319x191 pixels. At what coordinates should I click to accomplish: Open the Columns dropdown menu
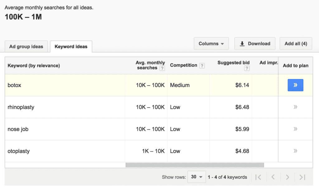211,44
